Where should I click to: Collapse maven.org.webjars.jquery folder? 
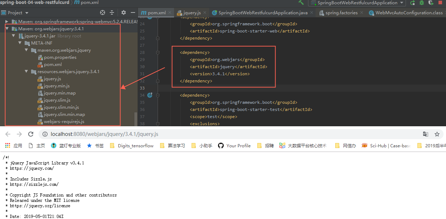(26, 50)
